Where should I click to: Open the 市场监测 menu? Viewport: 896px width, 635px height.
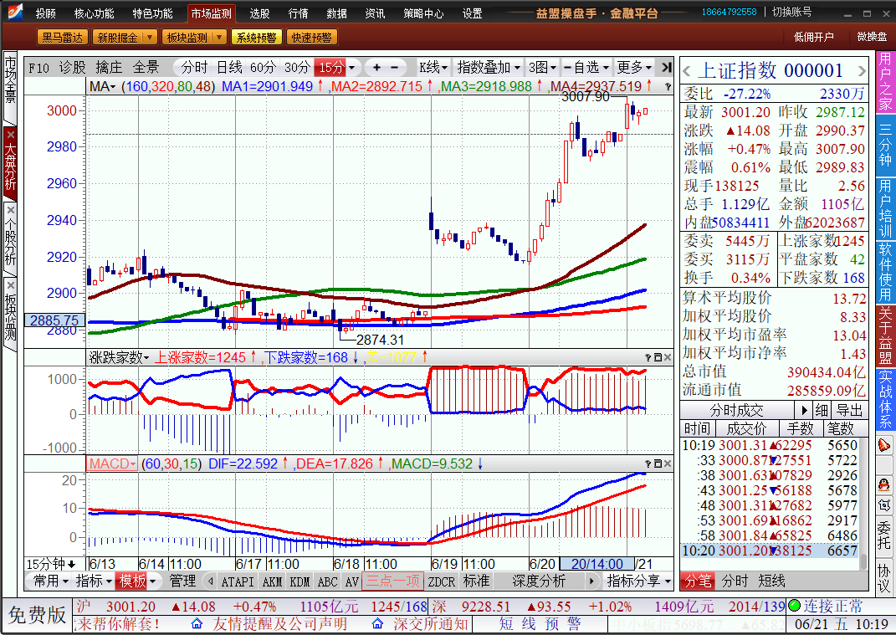(x=211, y=13)
